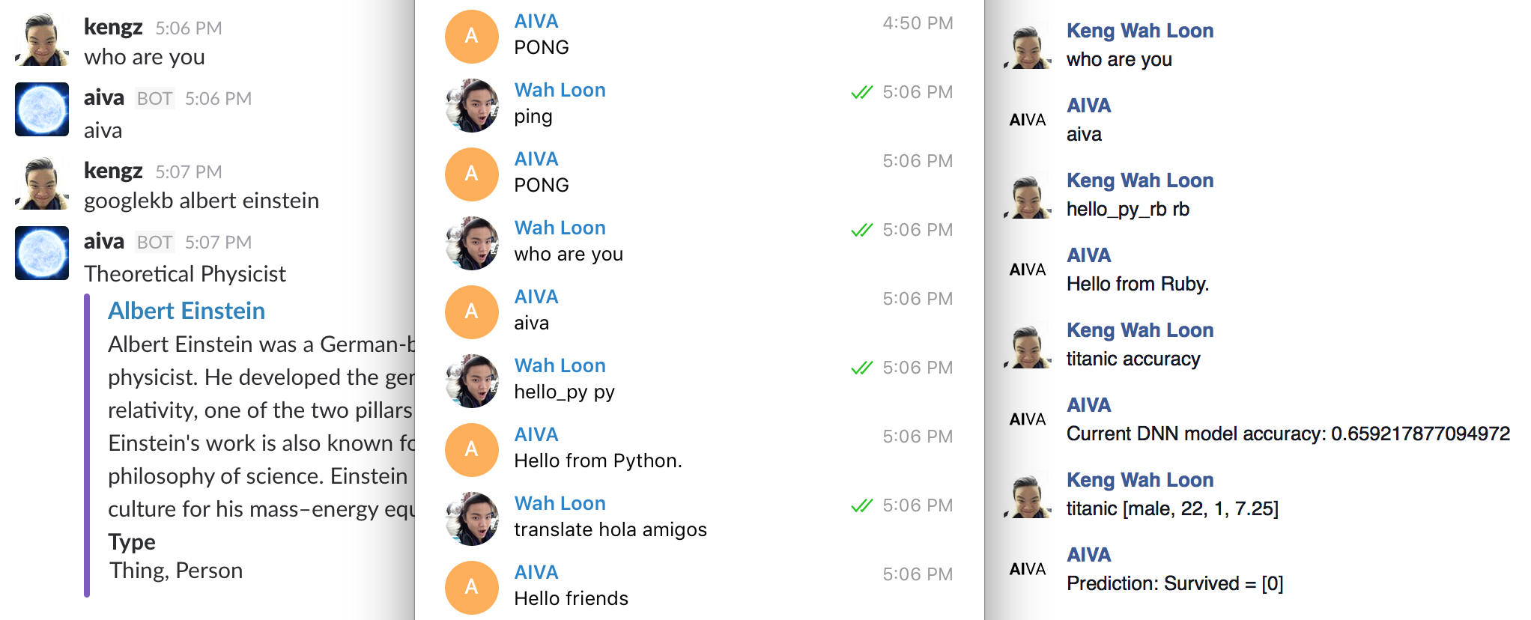Click the Albert Einstein title link
Screen dimensions: 1531x620
coord(187,311)
